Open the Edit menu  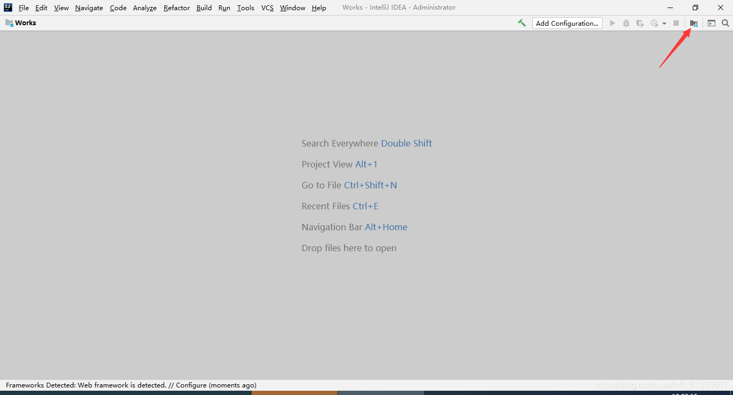pos(41,8)
